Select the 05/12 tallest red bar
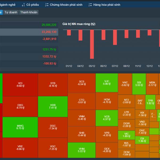 tap(92, 44)
